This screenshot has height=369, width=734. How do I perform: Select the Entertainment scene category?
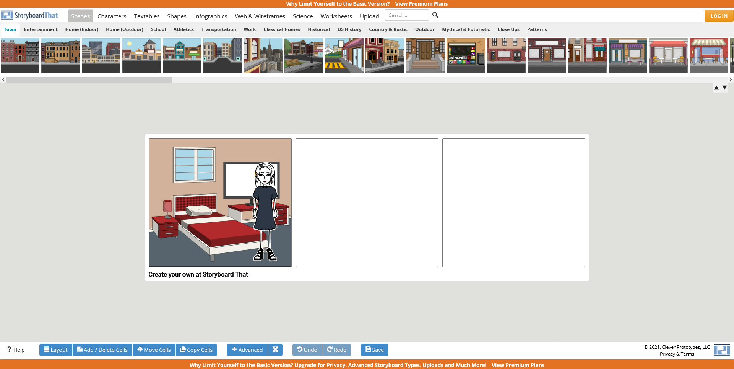click(x=41, y=29)
